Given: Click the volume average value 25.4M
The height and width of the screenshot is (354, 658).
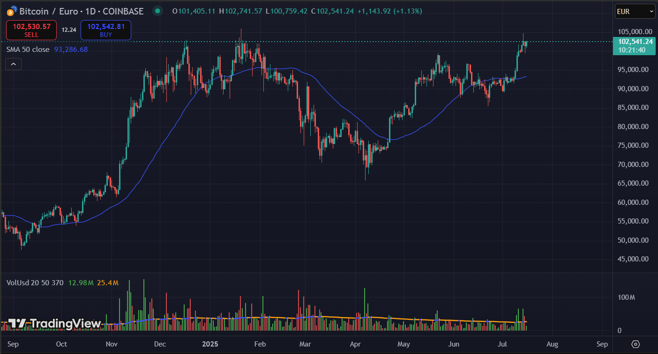Looking at the screenshot, I should click(108, 283).
